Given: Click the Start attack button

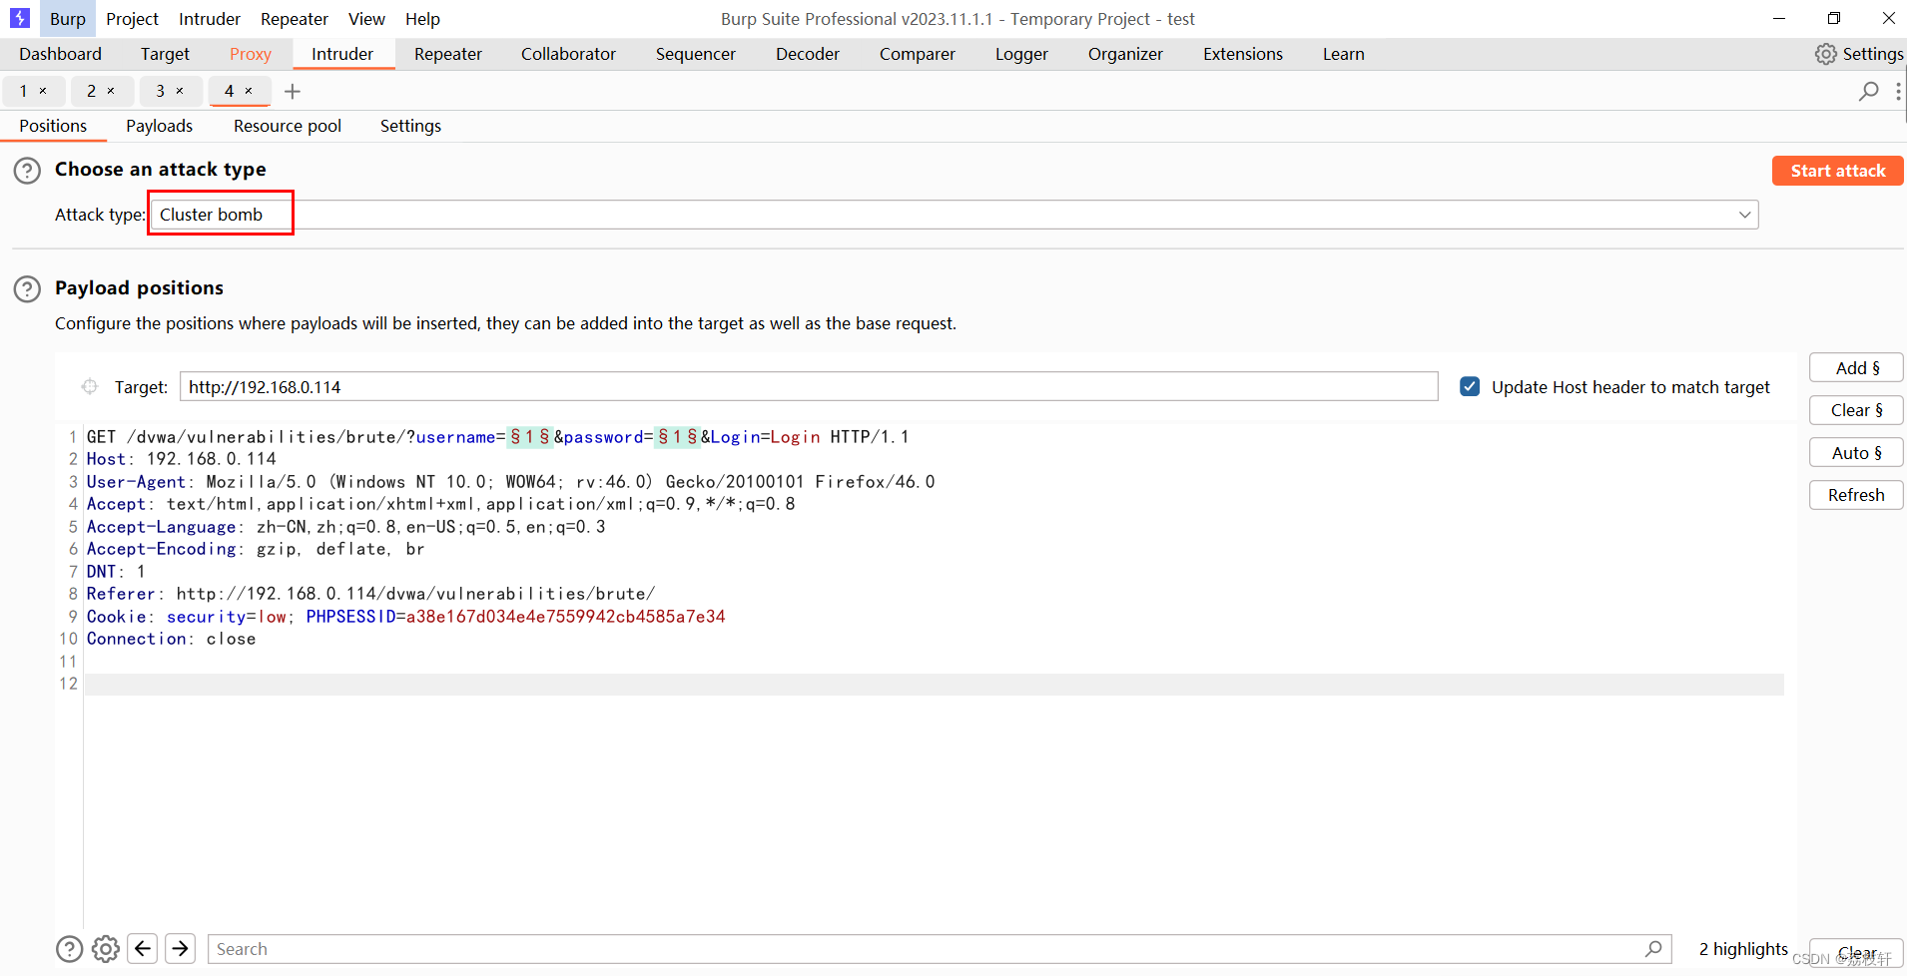Looking at the screenshot, I should coord(1838,171).
